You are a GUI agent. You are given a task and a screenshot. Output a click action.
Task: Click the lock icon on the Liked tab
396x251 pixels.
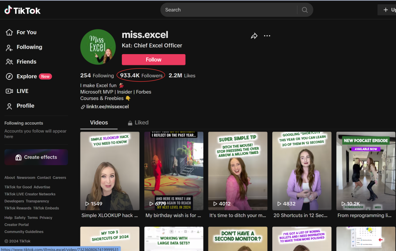pyautogui.click(x=130, y=123)
